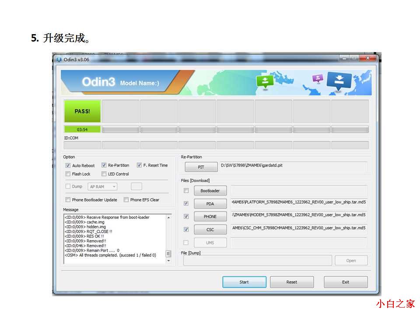Click the blue download banner icon

coord(339,81)
